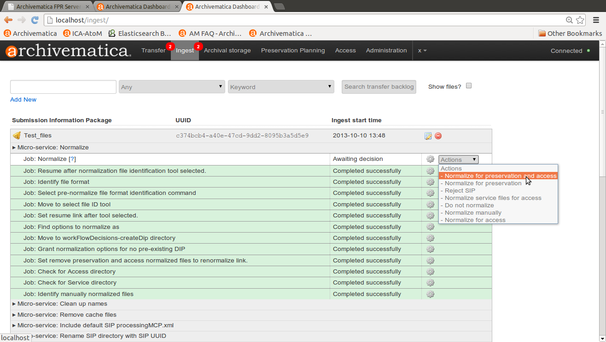Click the search text input field
606x342 pixels.
pyautogui.click(x=63, y=87)
